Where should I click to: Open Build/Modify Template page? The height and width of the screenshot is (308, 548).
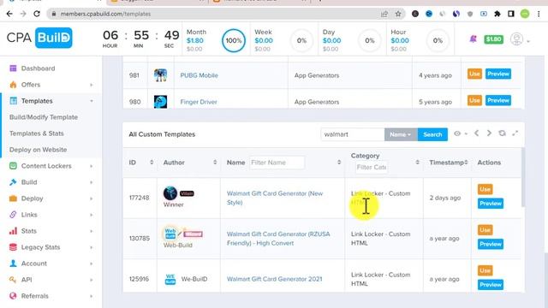point(44,117)
